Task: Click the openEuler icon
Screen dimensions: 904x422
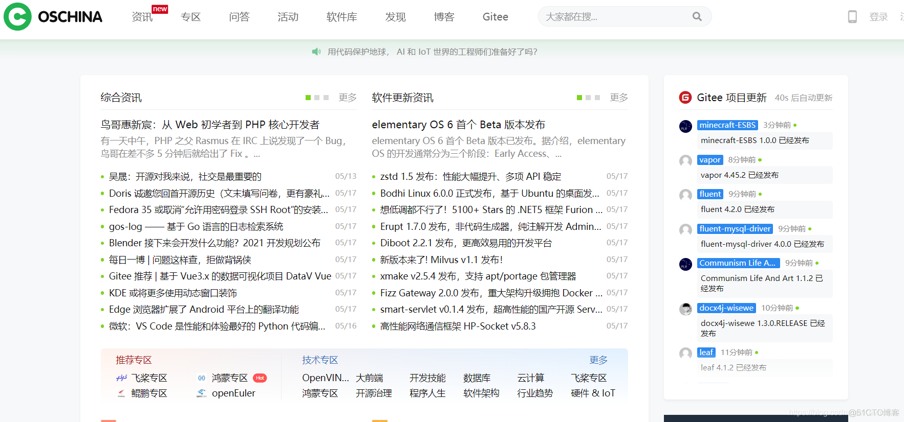Action: point(202,393)
